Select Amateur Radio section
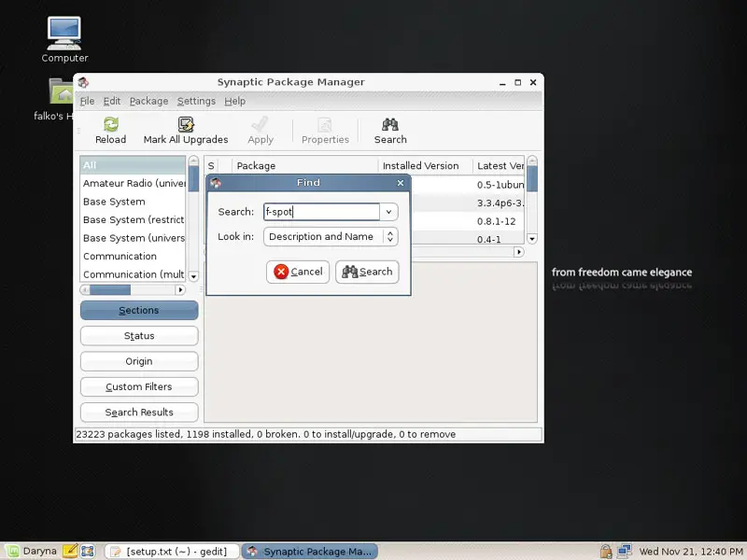 coord(133,183)
